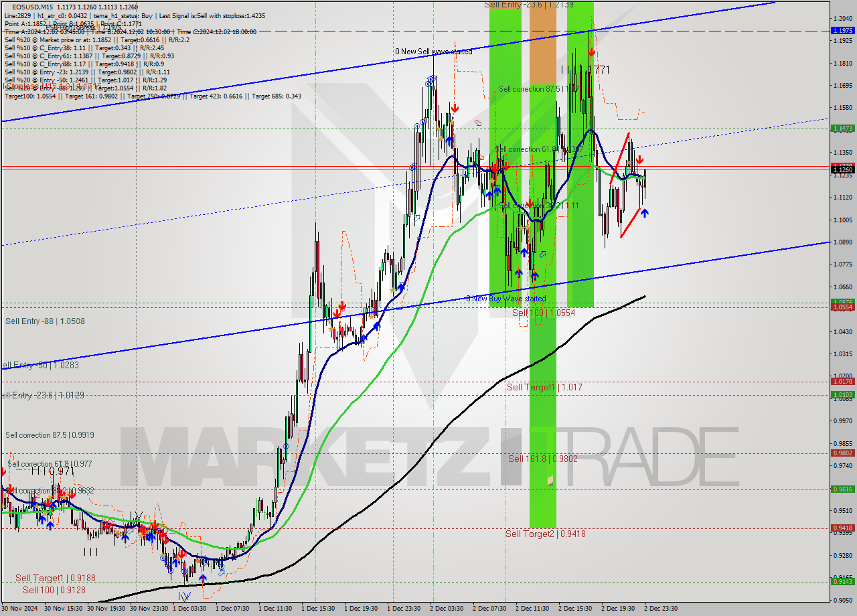Click the red 0.9802 price tag

coord(842,453)
